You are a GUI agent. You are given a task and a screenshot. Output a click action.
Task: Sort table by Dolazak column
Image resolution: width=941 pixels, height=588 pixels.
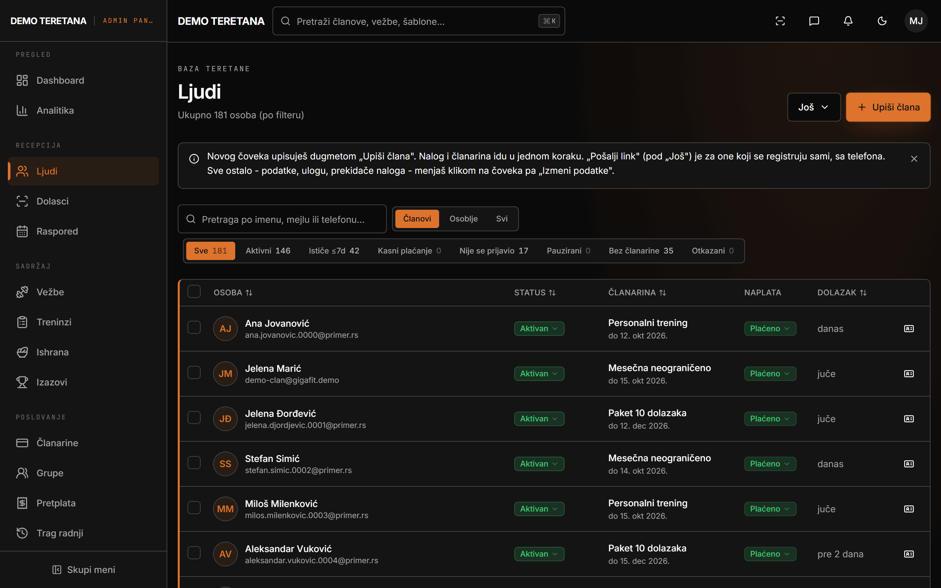point(842,292)
